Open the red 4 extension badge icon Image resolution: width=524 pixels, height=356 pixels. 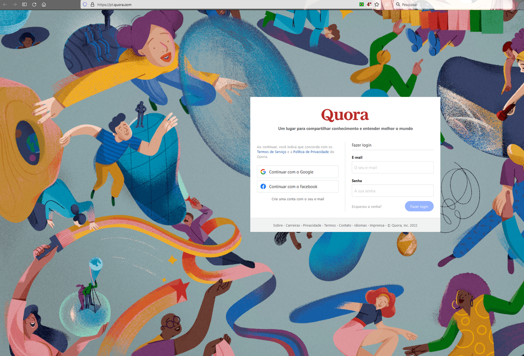coord(369,4)
